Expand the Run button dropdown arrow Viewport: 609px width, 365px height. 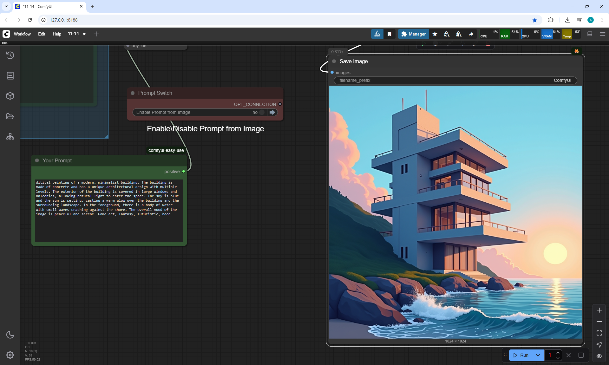click(538, 355)
